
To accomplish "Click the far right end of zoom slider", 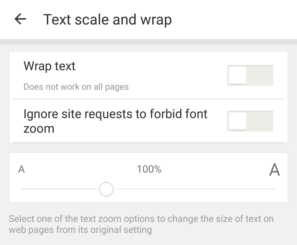I will (274, 189).
